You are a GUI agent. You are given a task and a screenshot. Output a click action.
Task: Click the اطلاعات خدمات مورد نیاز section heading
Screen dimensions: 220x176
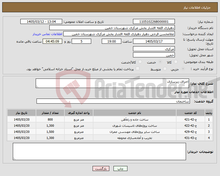point(194,92)
